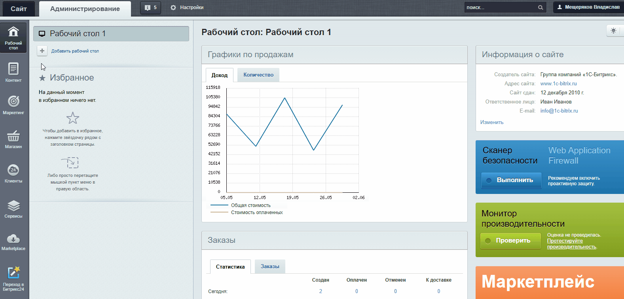Open the Контент sidebar section

[13, 72]
